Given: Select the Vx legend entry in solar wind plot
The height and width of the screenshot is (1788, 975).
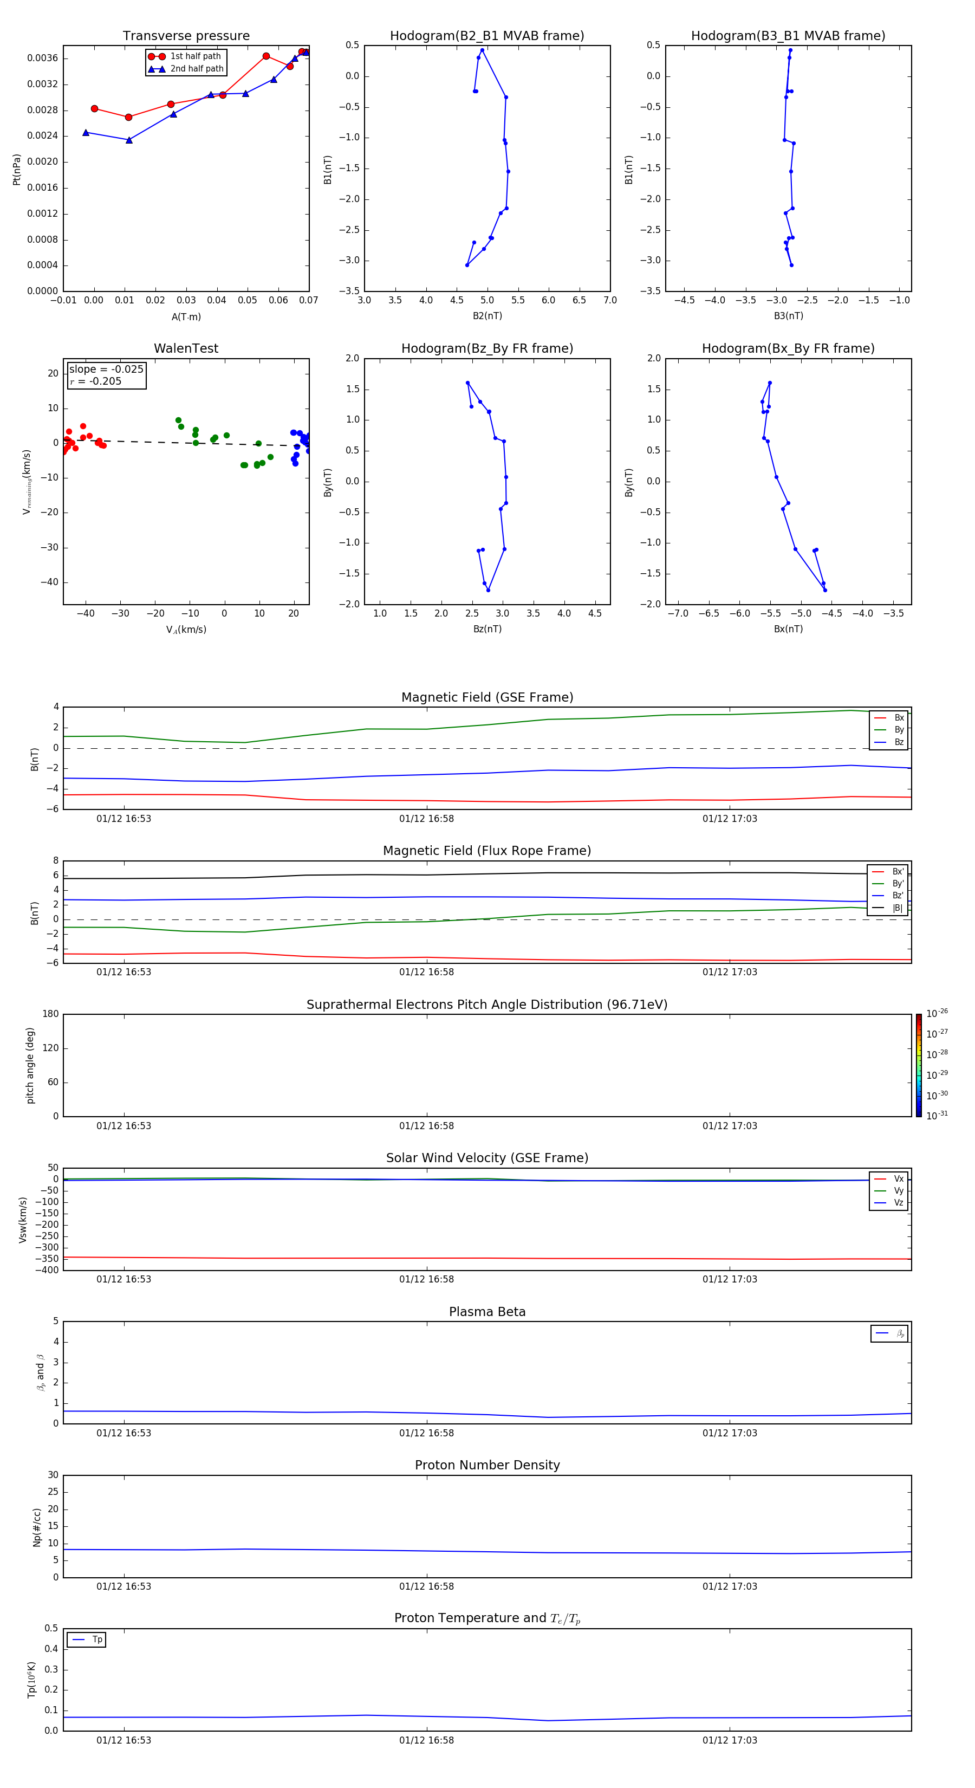Looking at the screenshot, I should 889,1178.
